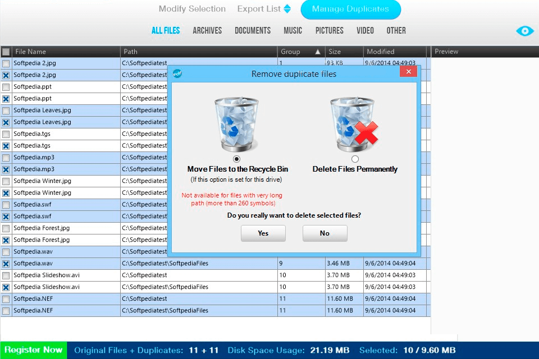This screenshot has height=359, width=539.
Task: Toggle the blue preview eye icon
Action: [x=524, y=31]
